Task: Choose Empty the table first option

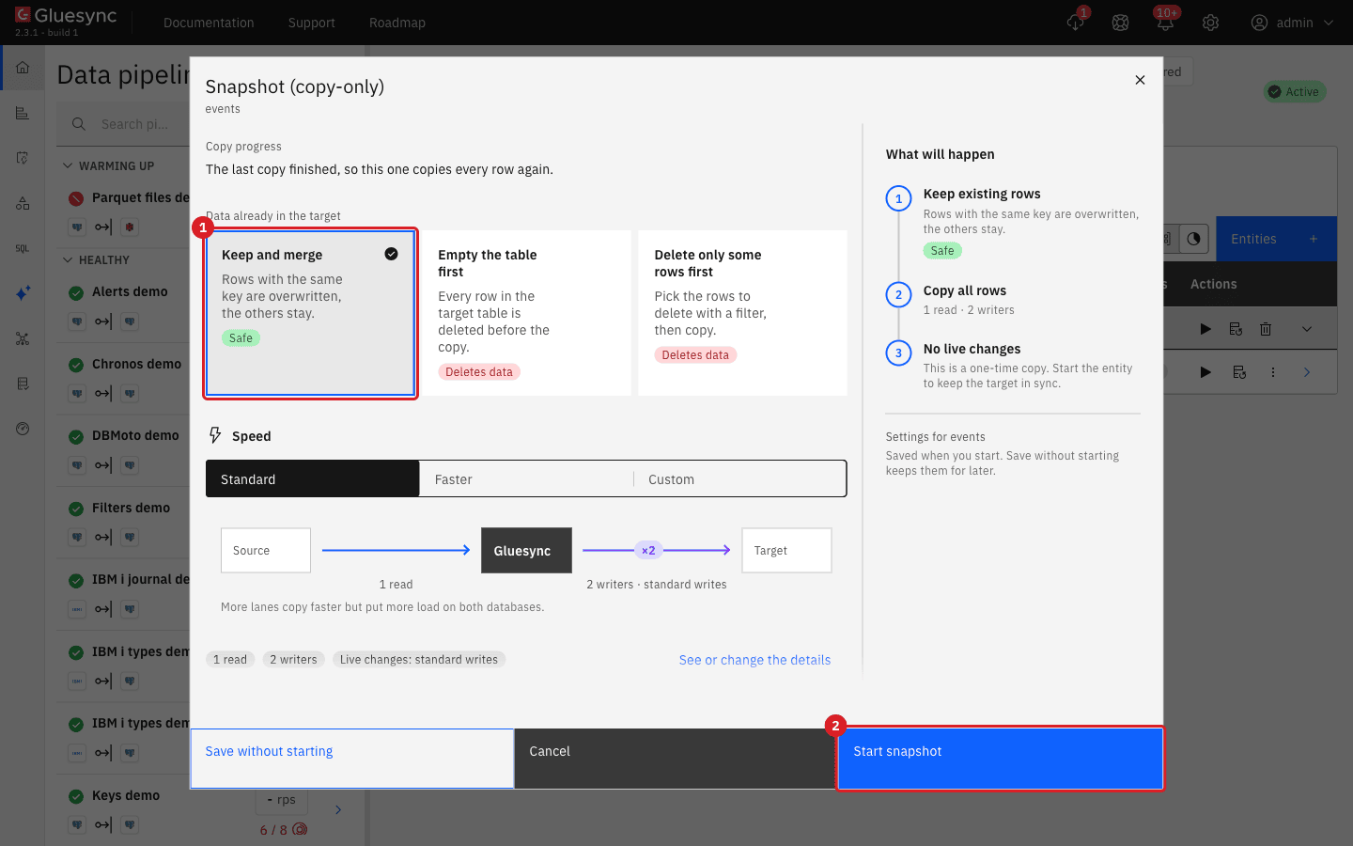Action: point(526,313)
